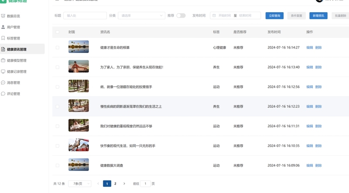
Task: Open the 数据总览 sidebar icon
Action: point(3,16)
